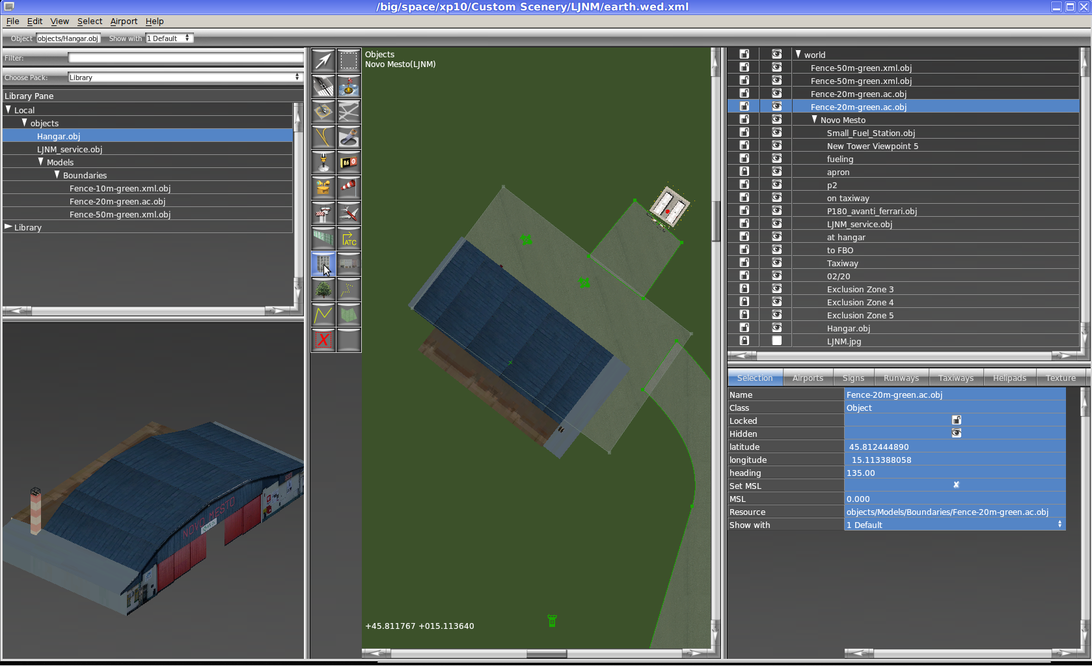Toggle visibility of LJNM.jpg in hierarchy
The height and width of the screenshot is (666, 1092).
tap(776, 341)
